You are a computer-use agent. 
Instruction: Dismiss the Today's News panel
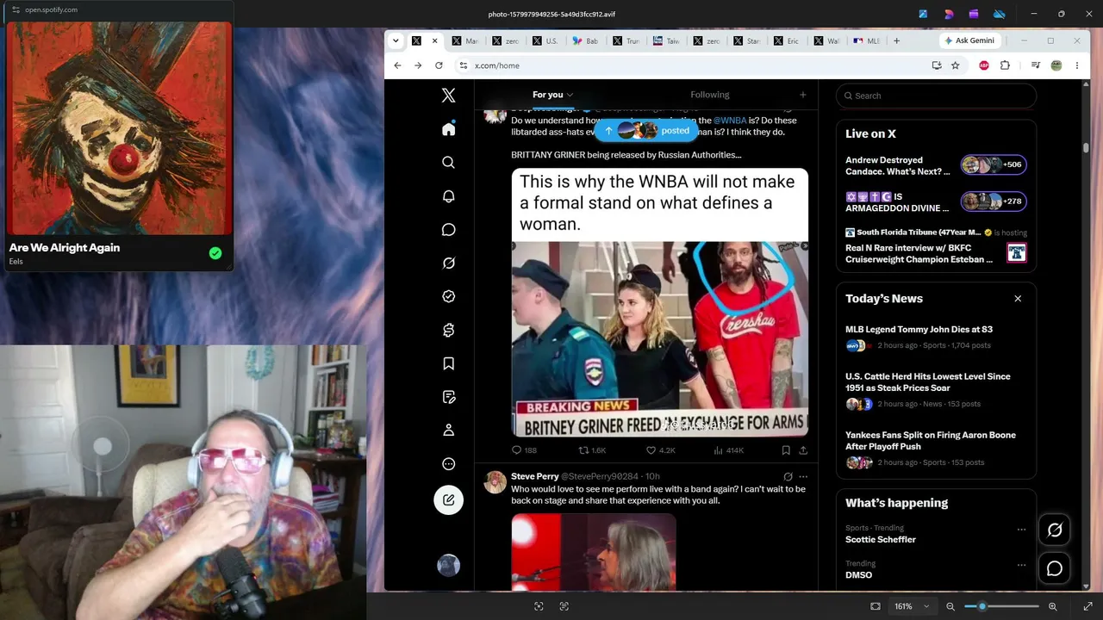click(x=1018, y=299)
